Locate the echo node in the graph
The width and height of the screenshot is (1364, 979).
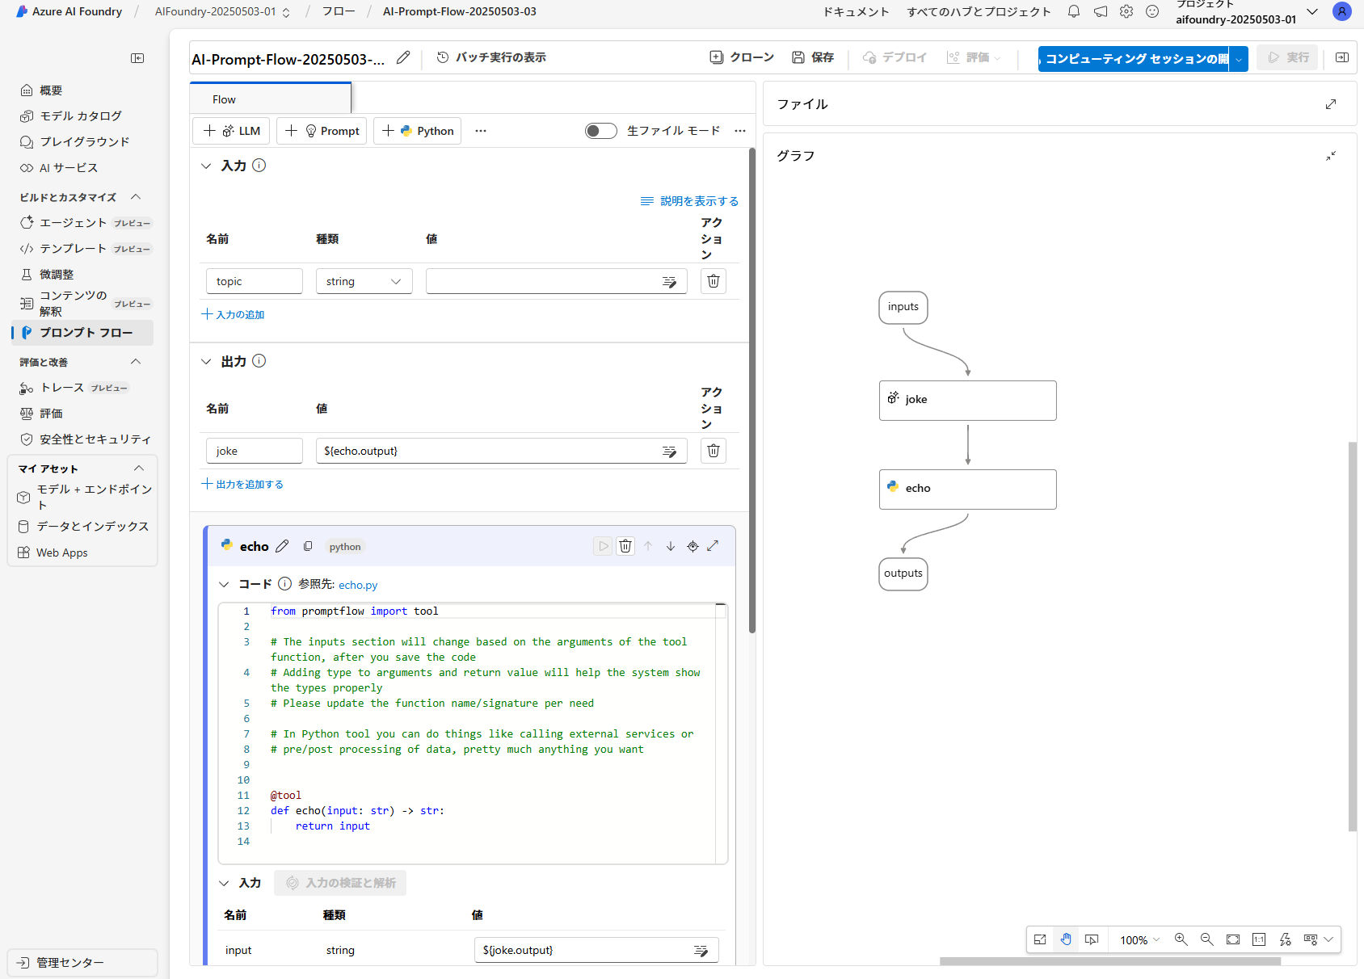tap(967, 489)
